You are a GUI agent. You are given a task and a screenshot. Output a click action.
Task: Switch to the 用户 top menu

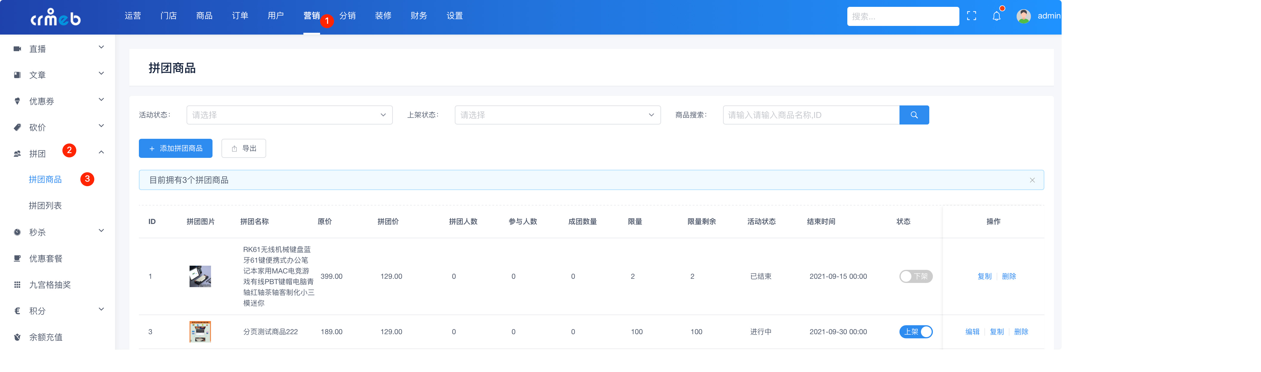pos(276,16)
